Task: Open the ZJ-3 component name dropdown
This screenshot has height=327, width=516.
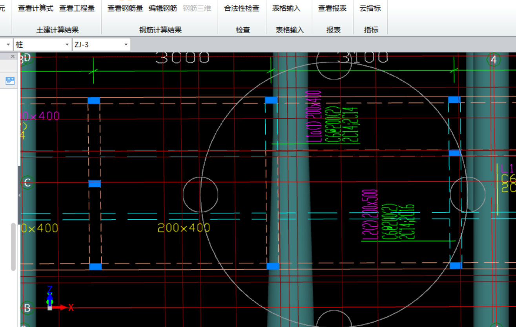Action: click(101, 45)
